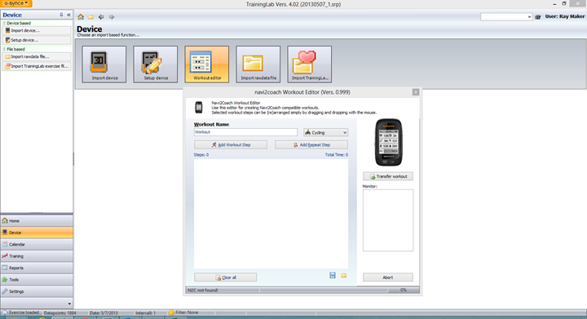Close the navi2coach Workout Editor dialog

coord(416,92)
